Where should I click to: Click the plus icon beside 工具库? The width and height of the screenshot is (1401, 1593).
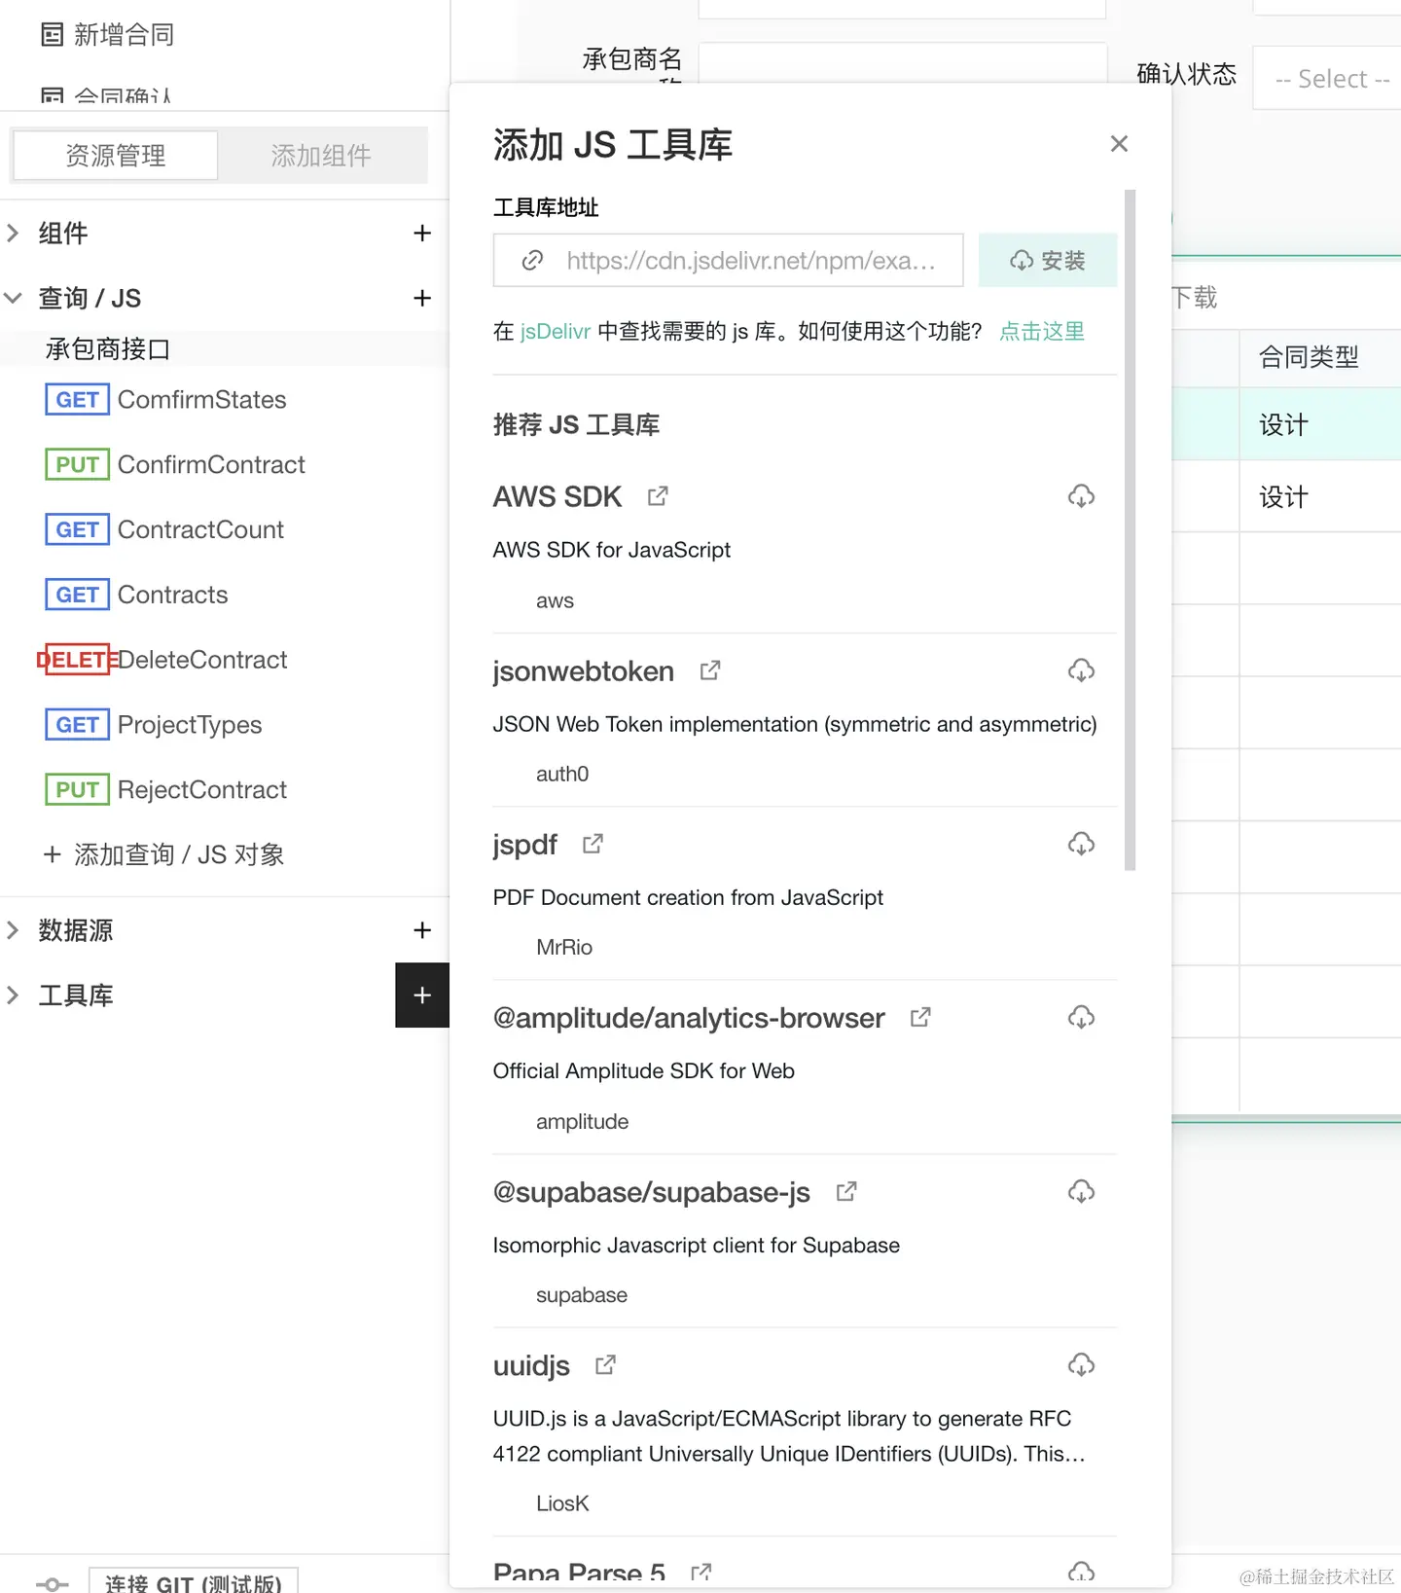click(x=422, y=996)
